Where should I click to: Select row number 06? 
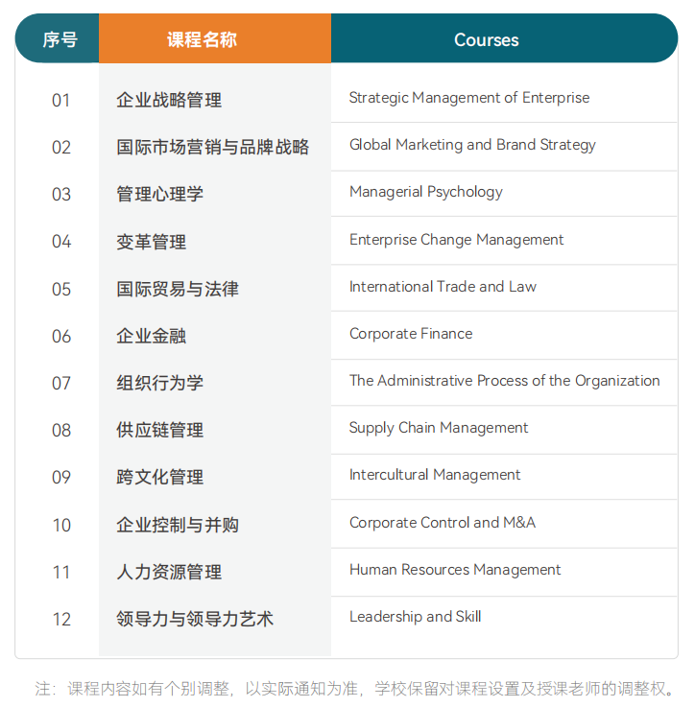tap(61, 337)
